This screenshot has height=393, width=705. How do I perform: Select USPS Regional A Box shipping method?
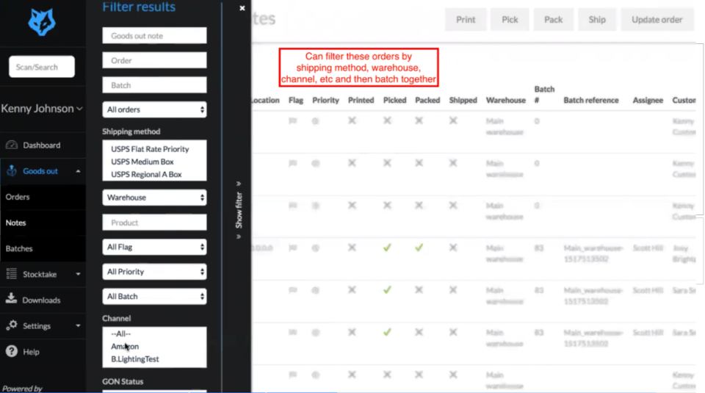tap(146, 174)
